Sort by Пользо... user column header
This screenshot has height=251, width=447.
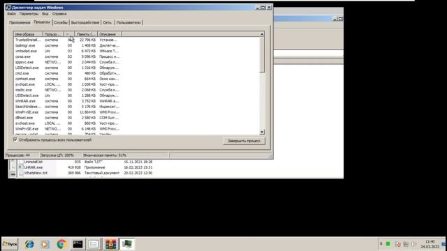(53, 34)
